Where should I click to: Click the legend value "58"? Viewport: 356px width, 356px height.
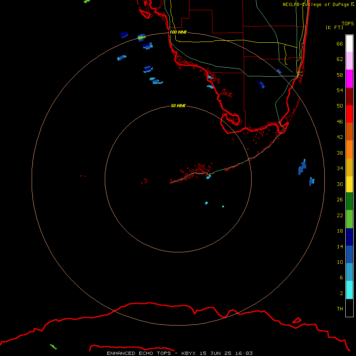pyautogui.click(x=340, y=75)
